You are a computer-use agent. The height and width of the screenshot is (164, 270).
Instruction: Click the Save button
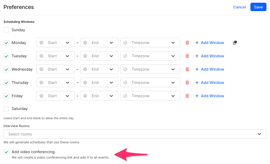point(258,7)
